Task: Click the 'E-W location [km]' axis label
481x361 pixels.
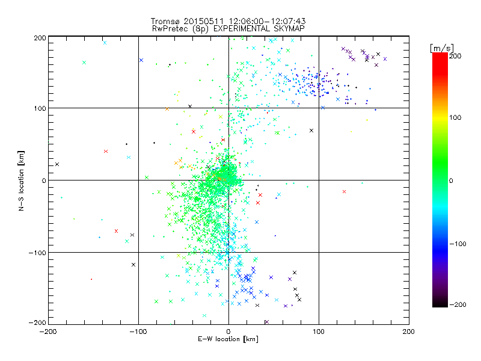Action: point(228,339)
